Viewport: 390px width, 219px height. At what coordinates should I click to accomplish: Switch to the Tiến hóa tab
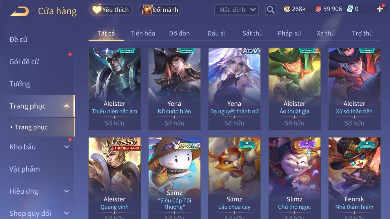click(143, 33)
